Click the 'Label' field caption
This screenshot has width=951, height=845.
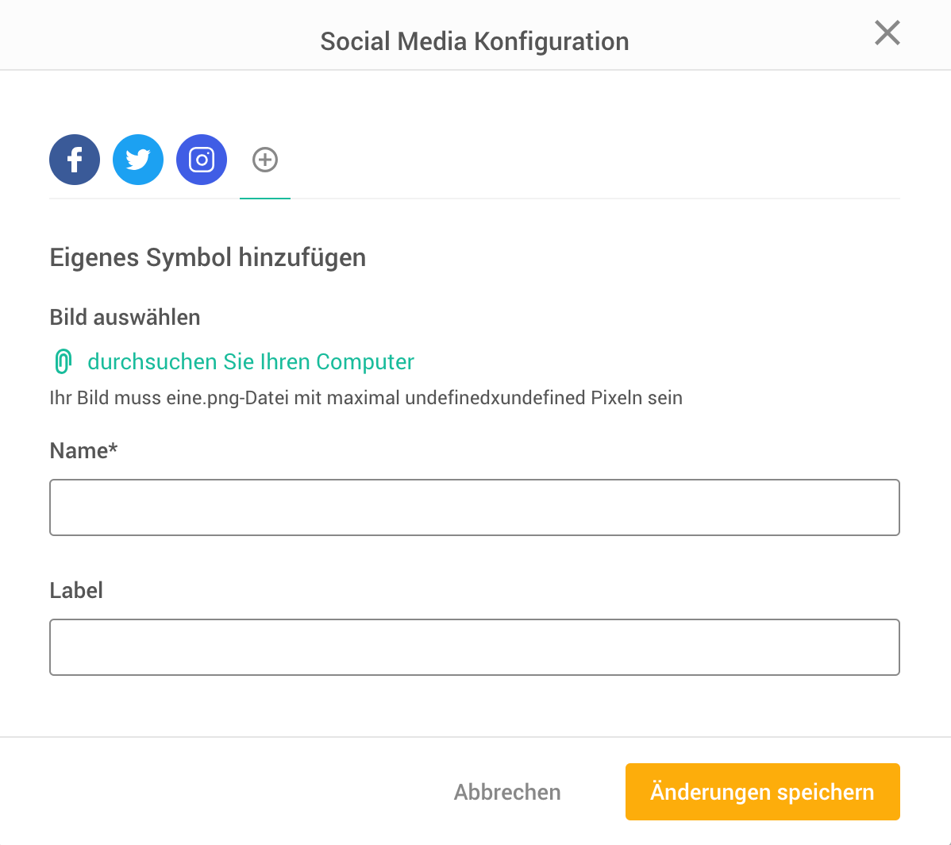(x=76, y=591)
